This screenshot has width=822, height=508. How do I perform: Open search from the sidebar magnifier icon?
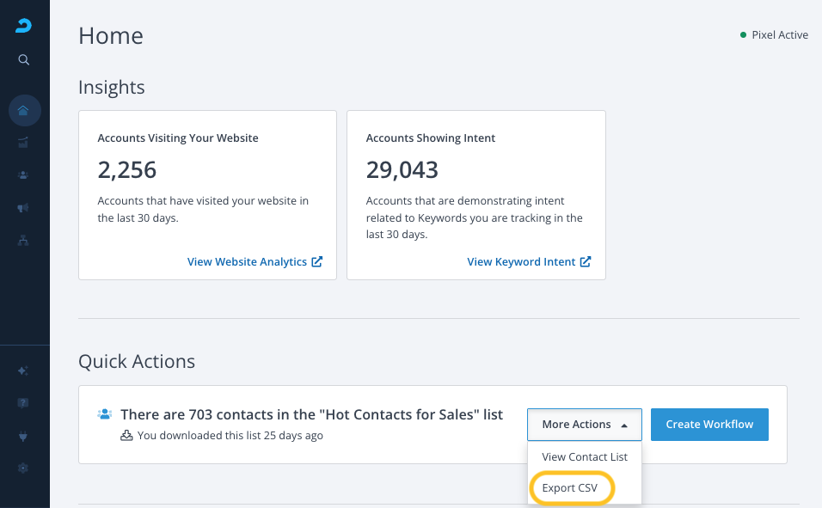pos(24,60)
